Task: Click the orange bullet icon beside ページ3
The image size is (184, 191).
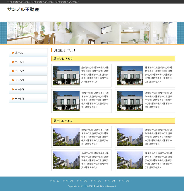Action: pyautogui.click(x=13, y=80)
